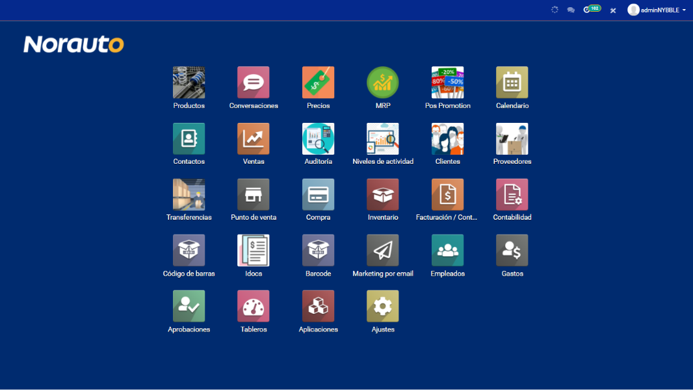Launch the Ventas sales app

254,138
